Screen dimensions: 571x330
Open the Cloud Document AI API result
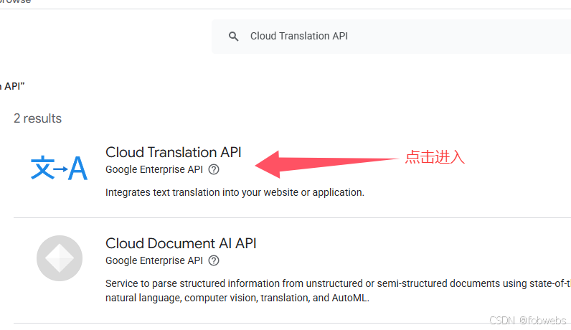[x=181, y=243]
